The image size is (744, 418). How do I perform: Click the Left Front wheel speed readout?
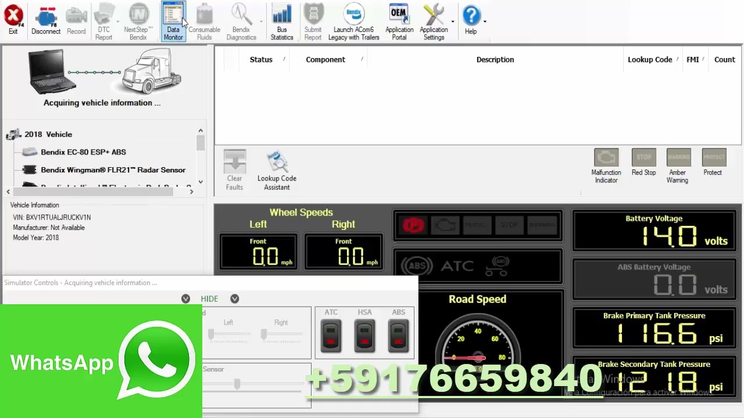[258, 252]
